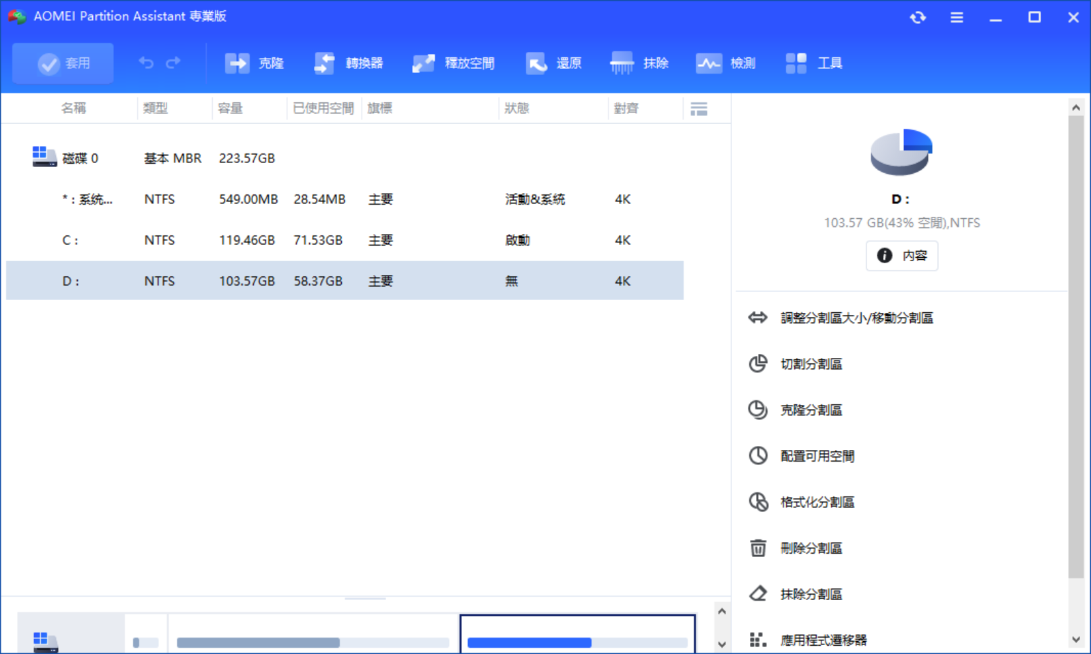Screen dimensions: 1091x654
Task: Select system reserved bar in disk map
Action: pyautogui.click(x=146, y=634)
